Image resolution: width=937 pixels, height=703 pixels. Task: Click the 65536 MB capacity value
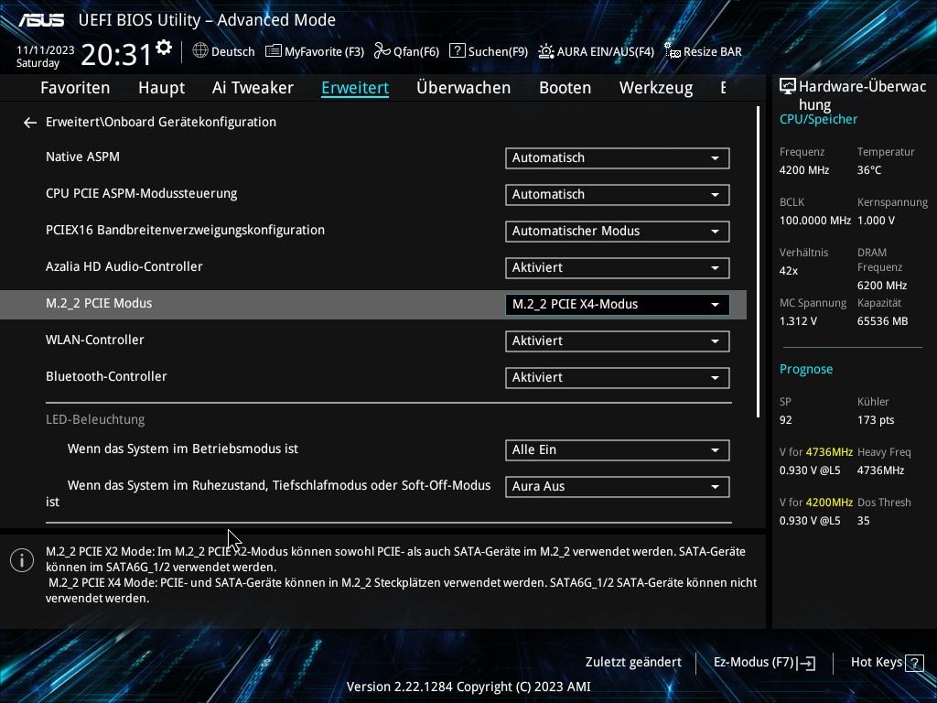[x=882, y=321]
